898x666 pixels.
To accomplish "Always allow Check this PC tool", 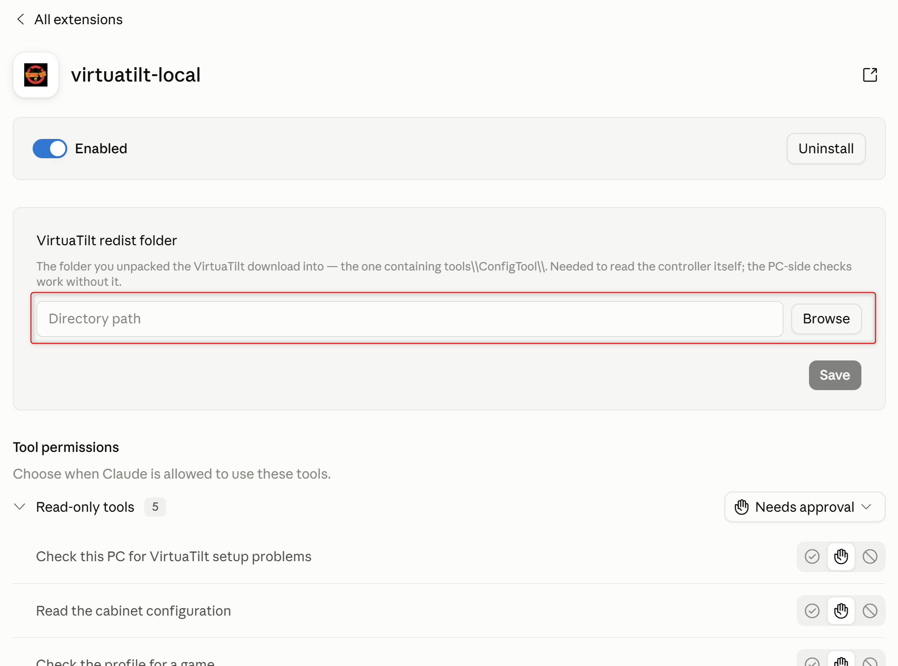I will click(x=812, y=557).
